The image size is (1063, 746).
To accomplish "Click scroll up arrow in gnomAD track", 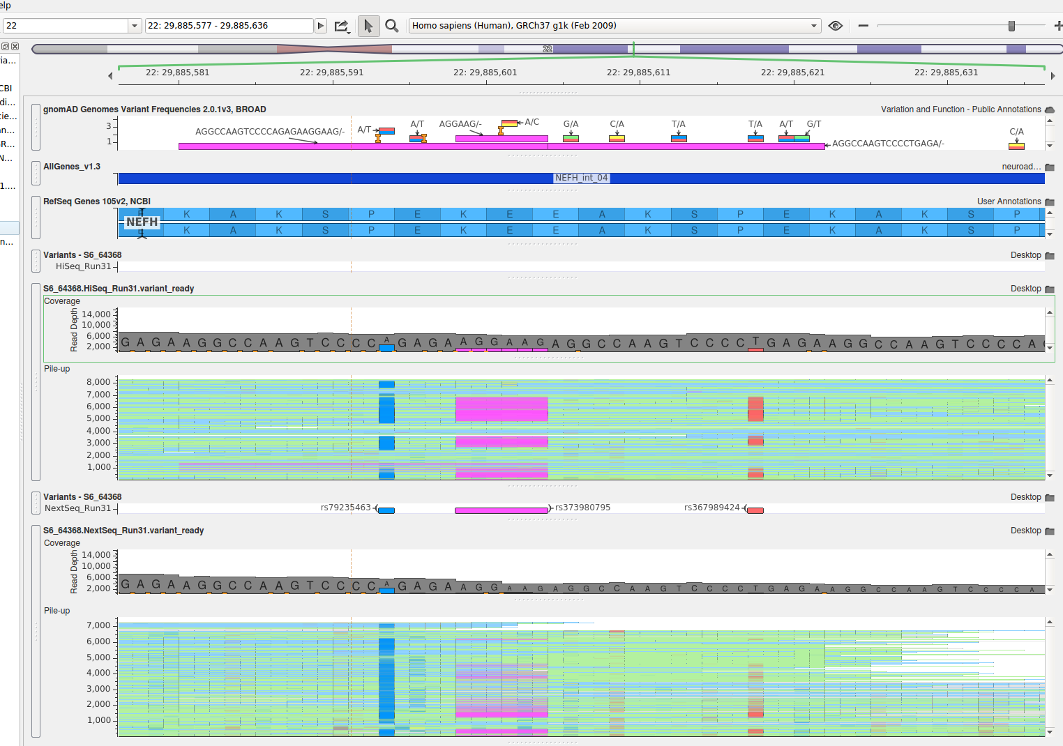I will tap(1050, 121).
